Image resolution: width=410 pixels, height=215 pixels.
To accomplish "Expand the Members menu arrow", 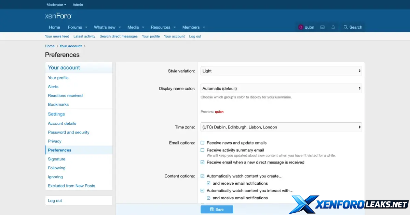I will pyautogui.click(x=204, y=27).
